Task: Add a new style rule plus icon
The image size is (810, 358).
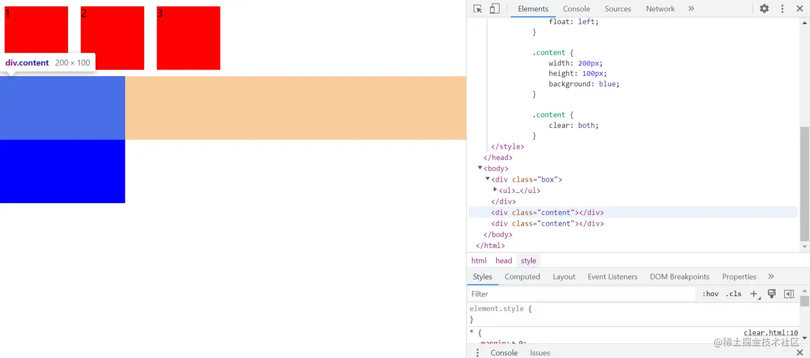Action: [x=754, y=294]
